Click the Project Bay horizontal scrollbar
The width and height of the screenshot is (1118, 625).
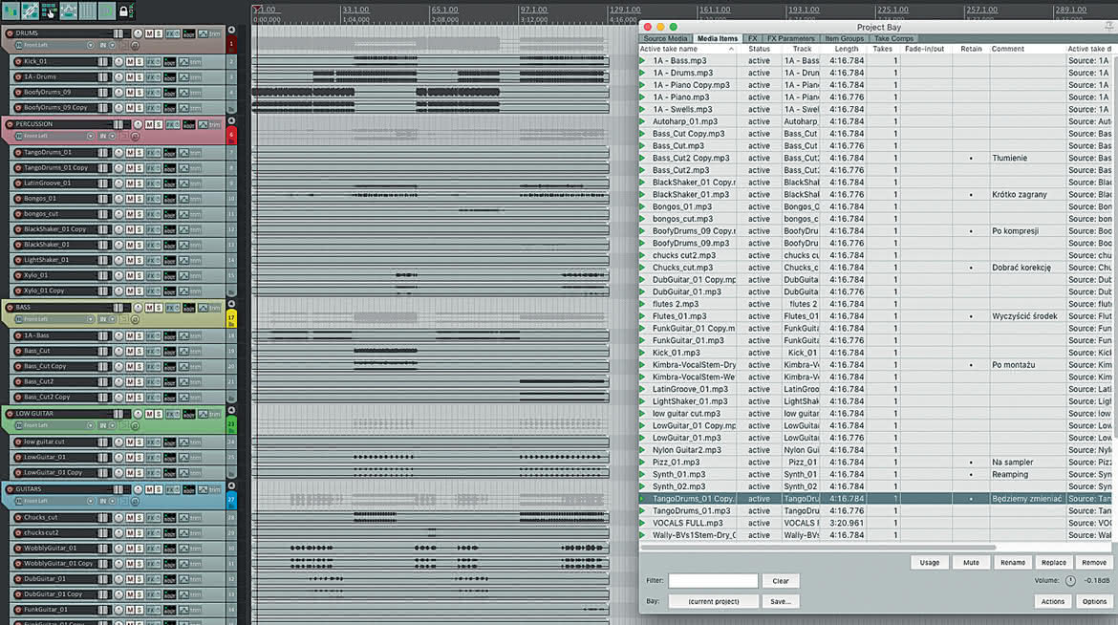pos(818,548)
